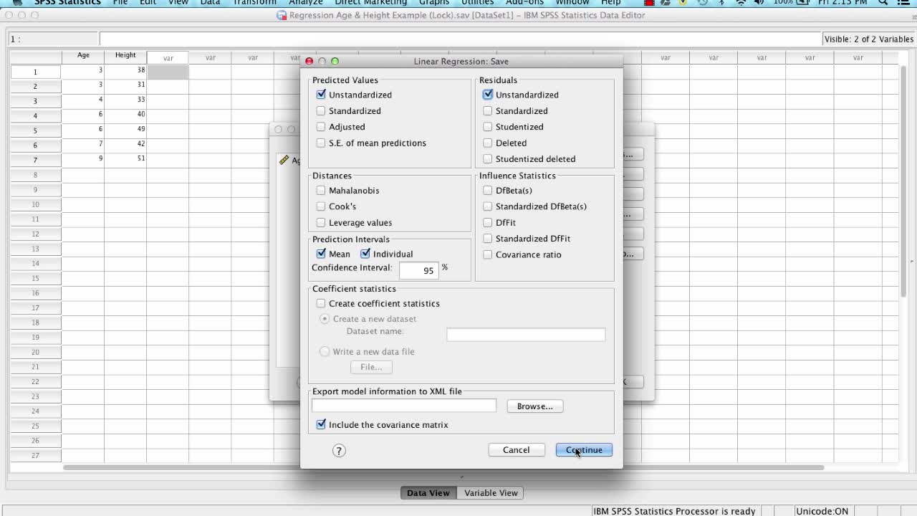Open the Data menu
Image resolution: width=917 pixels, height=516 pixels.
210,3
